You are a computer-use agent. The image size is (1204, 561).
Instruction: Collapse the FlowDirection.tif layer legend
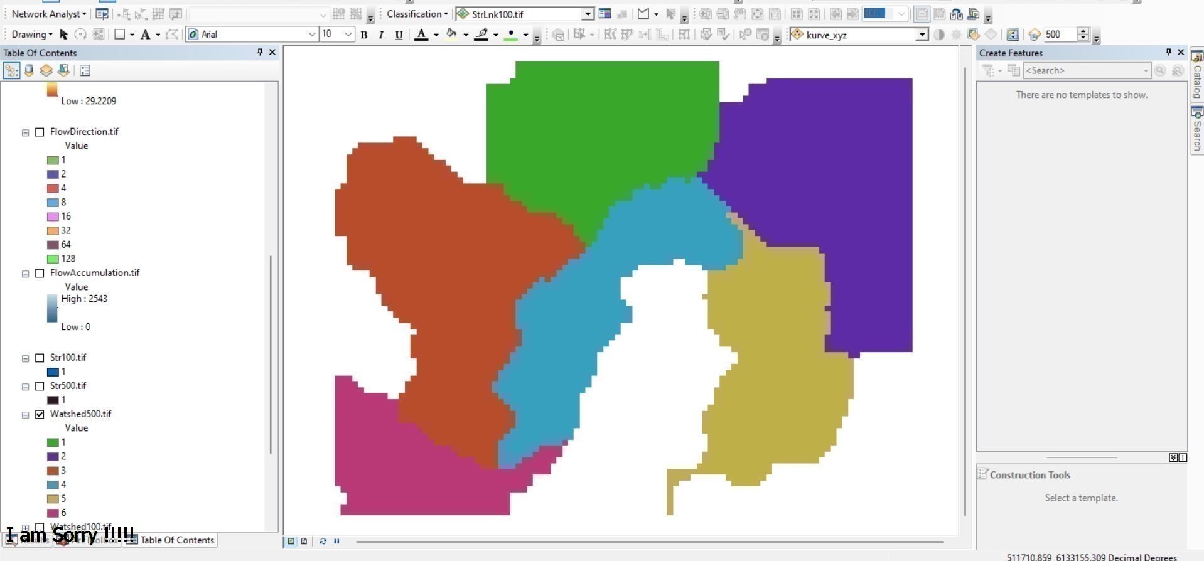[26, 132]
